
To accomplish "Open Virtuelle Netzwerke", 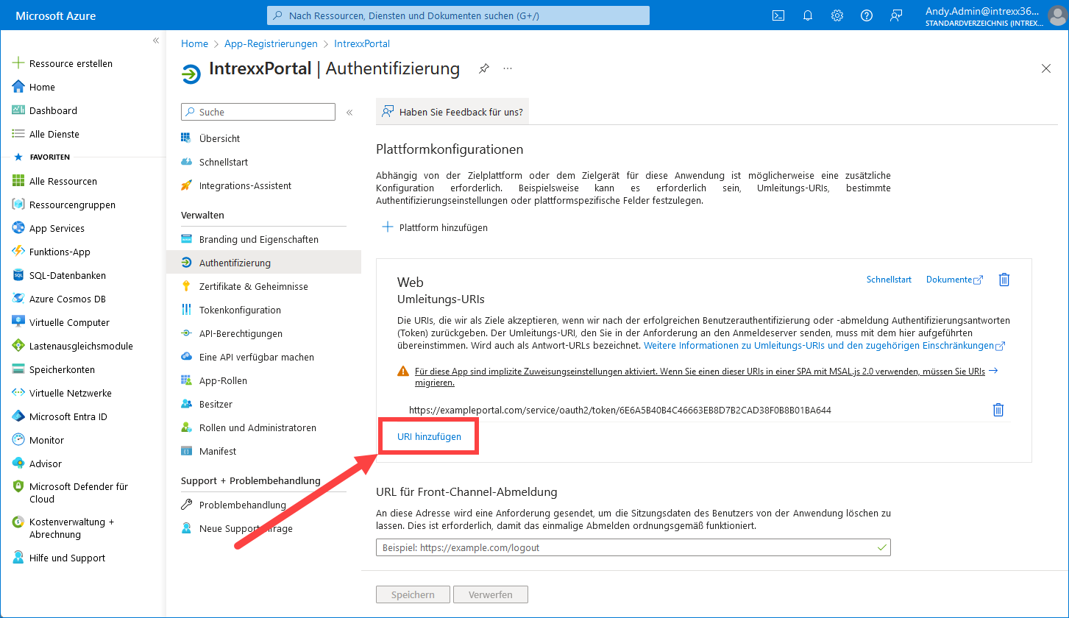I will (x=62, y=393).
